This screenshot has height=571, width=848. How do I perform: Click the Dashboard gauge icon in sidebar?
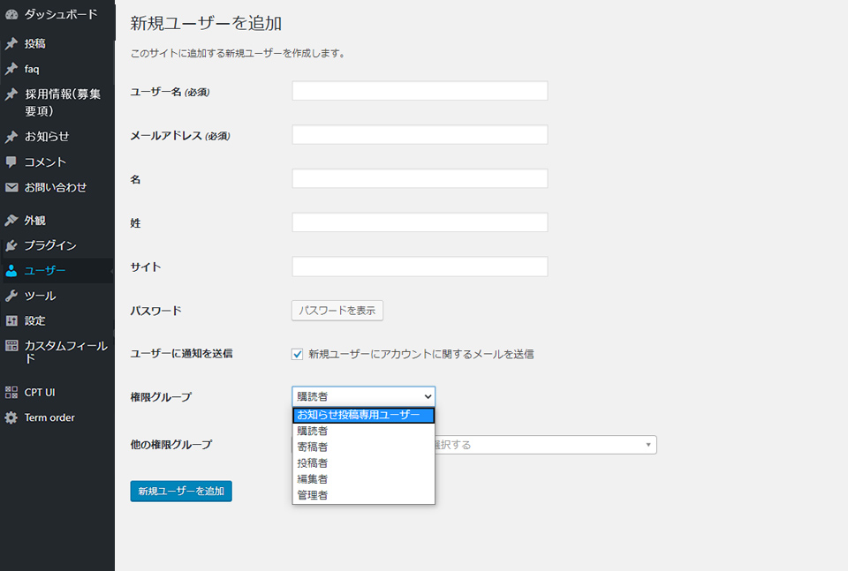click(x=11, y=15)
